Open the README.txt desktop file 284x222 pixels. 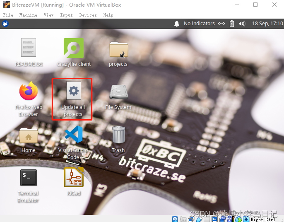click(29, 48)
